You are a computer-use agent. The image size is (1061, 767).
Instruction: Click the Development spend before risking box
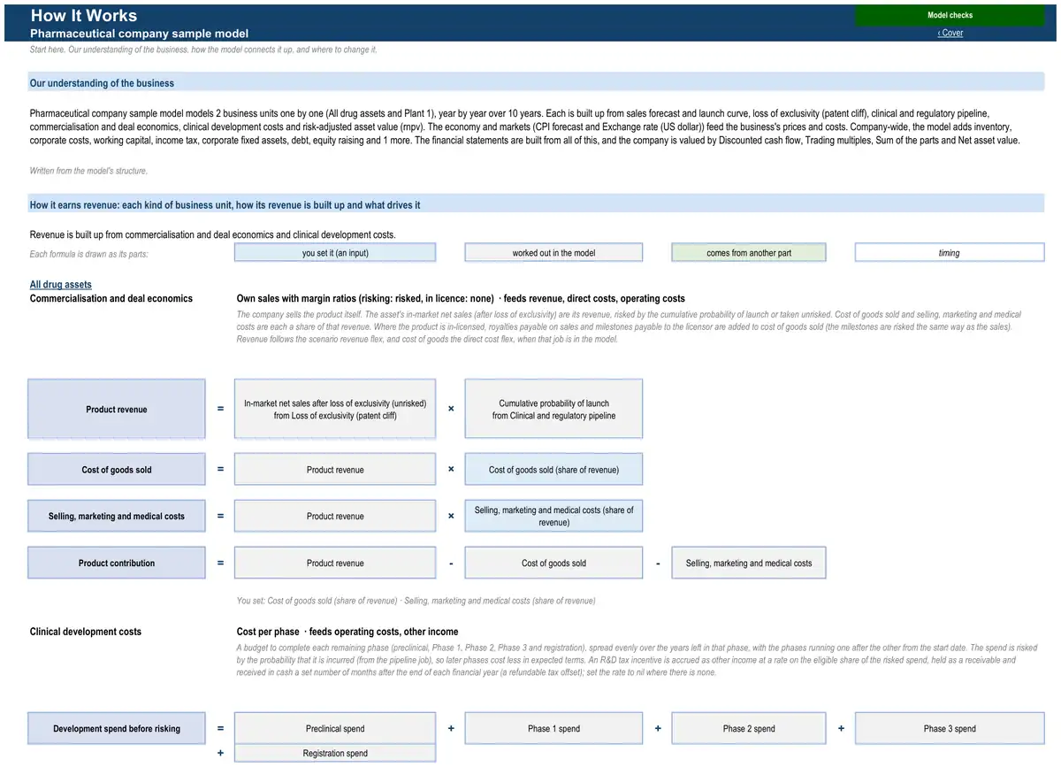coord(117,729)
